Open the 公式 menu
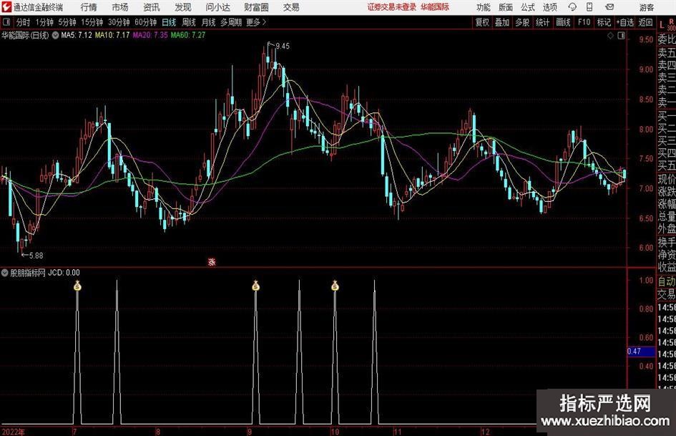676x436 pixels. pos(528,7)
